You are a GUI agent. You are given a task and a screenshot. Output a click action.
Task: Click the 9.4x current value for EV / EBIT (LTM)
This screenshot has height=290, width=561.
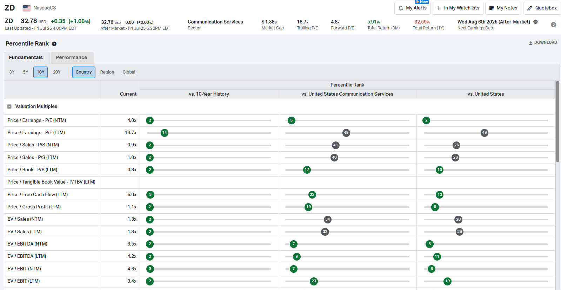[x=132, y=281]
